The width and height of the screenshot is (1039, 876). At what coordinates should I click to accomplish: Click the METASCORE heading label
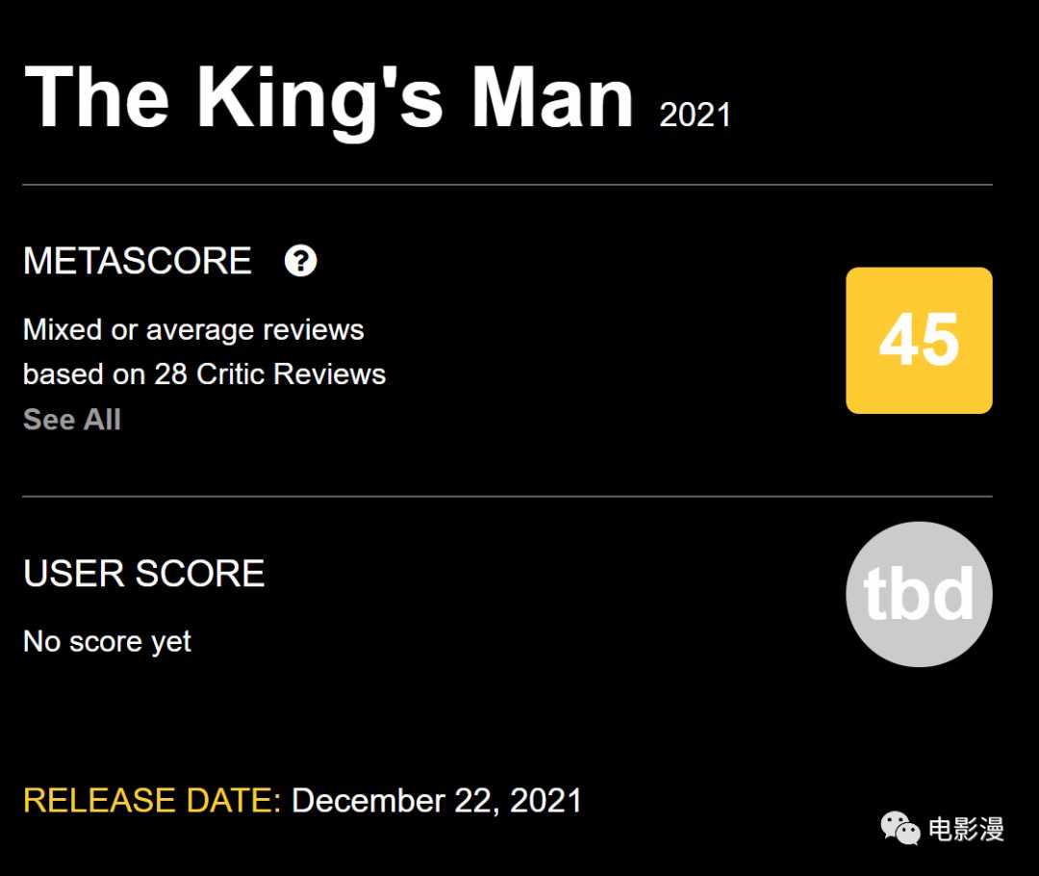point(138,261)
